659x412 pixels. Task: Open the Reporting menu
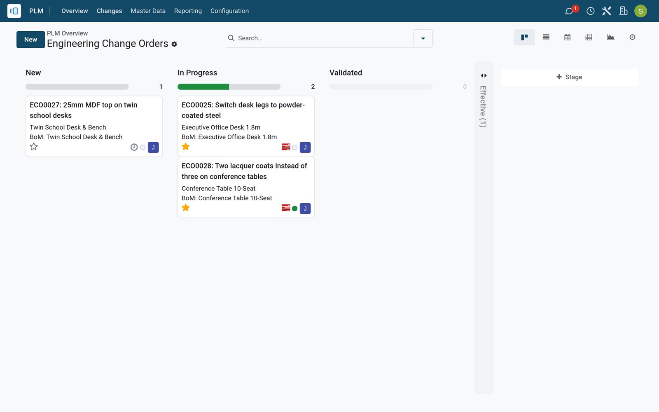click(x=188, y=11)
